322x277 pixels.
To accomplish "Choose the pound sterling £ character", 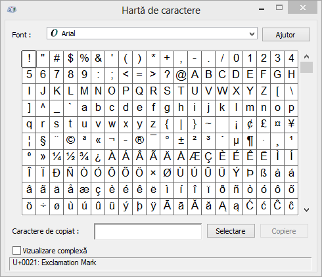I will click(264, 125).
